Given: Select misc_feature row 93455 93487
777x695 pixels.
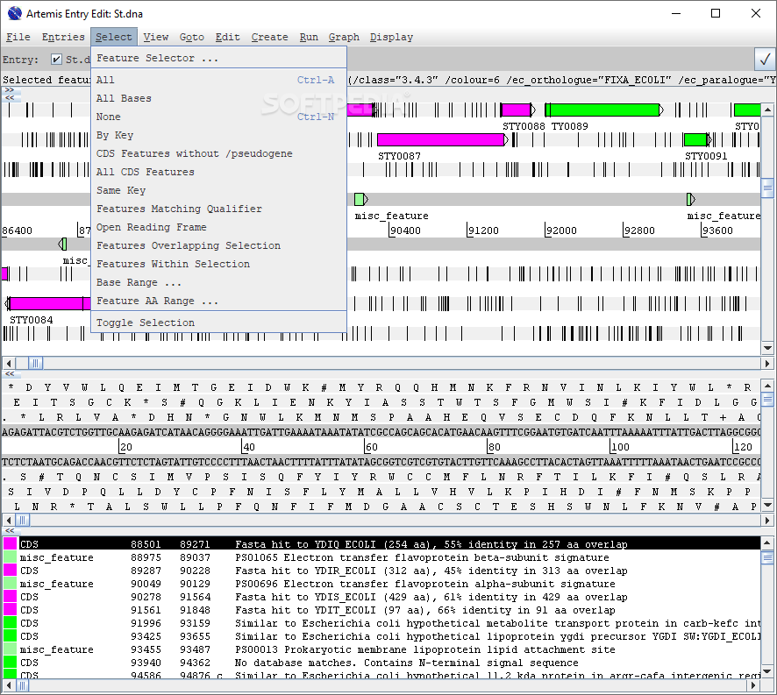Looking at the screenshot, I should pyautogui.click(x=381, y=649).
